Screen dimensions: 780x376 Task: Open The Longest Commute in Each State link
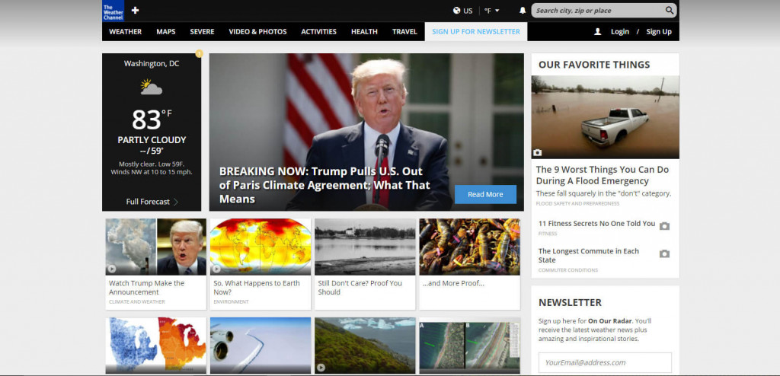589,256
